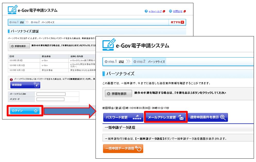This screenshot has height=162, width=256.
Task: Click 手順を表示 in the front パーソナライズ window
Action: (118, 94)
